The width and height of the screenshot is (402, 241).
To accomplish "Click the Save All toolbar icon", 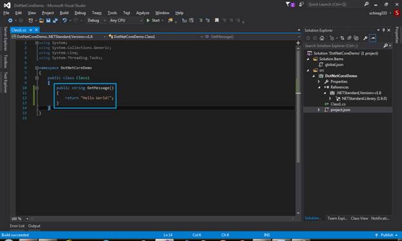I will point(55,21).
